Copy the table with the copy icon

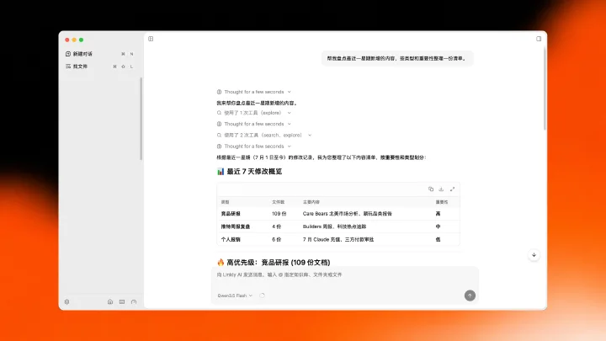[x=431, y=189]
